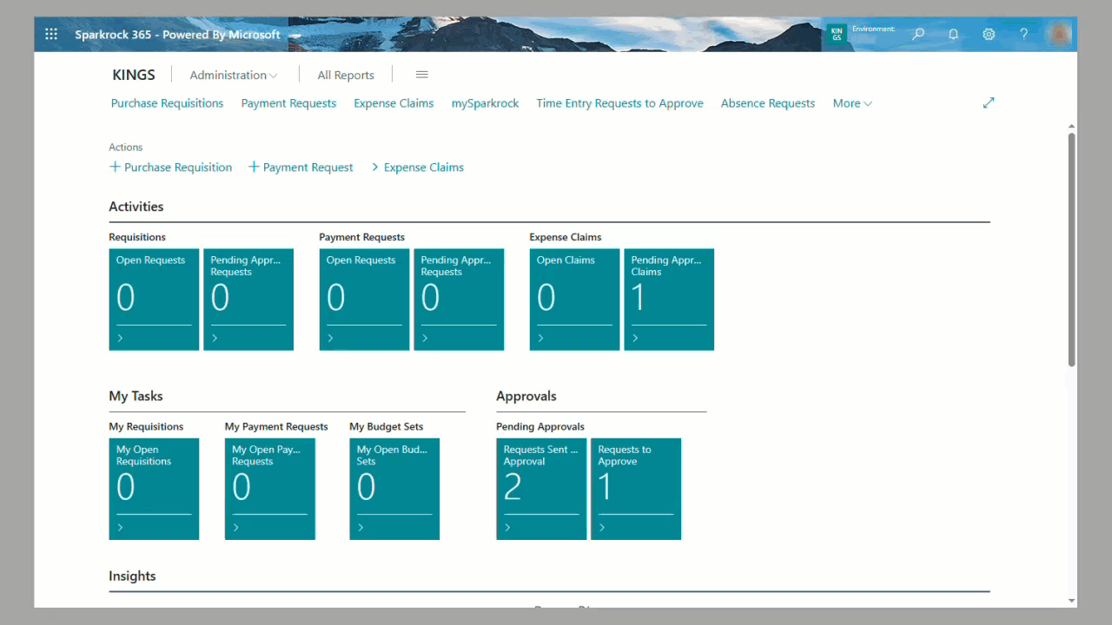Click the Sparkrock 365 title text

177,35
